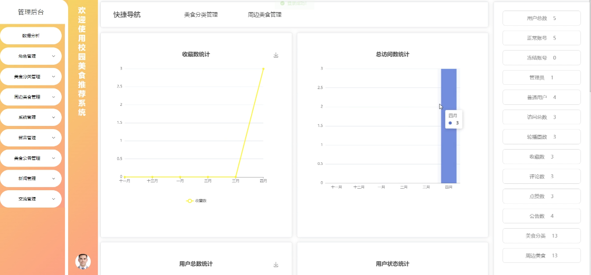Select the 正常账号 5 stat card
This screenshot has height=275, width=591.
coord(541,38)
